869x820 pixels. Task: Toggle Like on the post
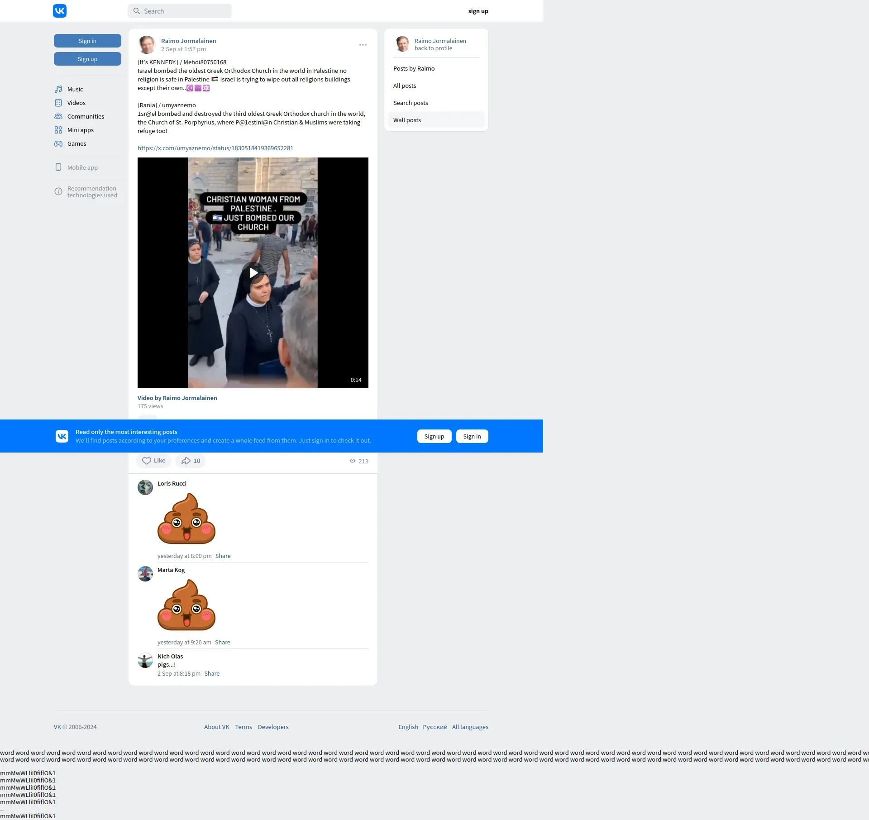tap(153, 461)
